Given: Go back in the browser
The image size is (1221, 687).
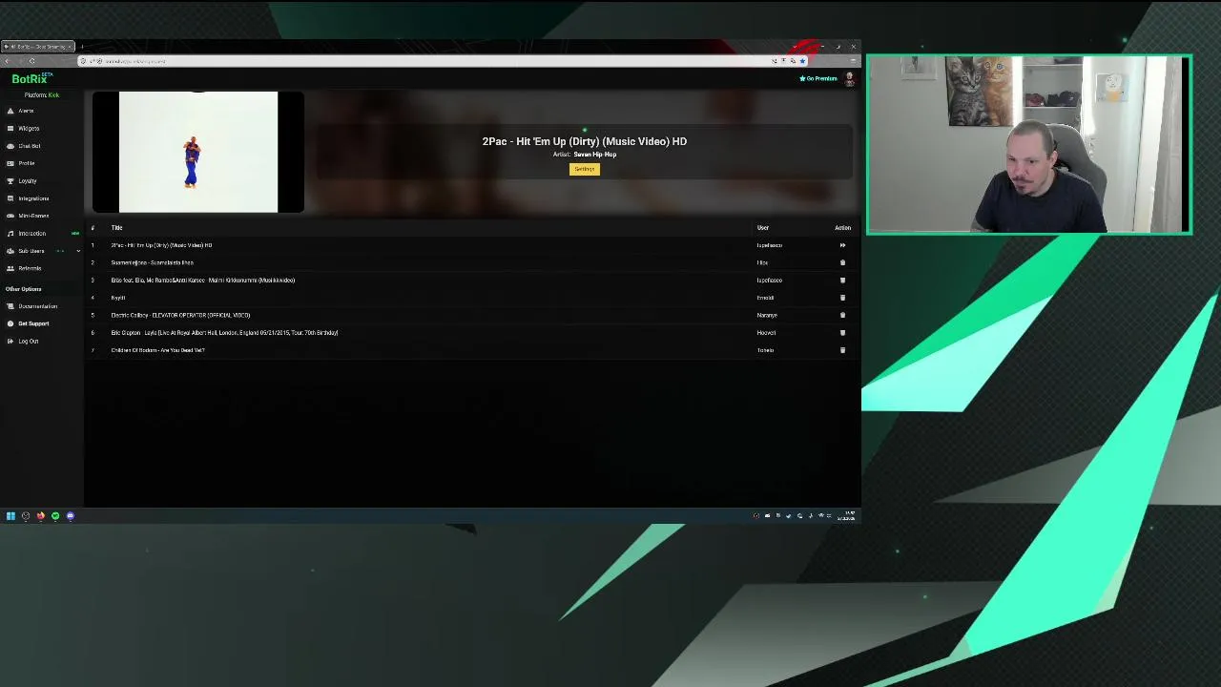Looking at the screenshot, I should pos(8,61).
